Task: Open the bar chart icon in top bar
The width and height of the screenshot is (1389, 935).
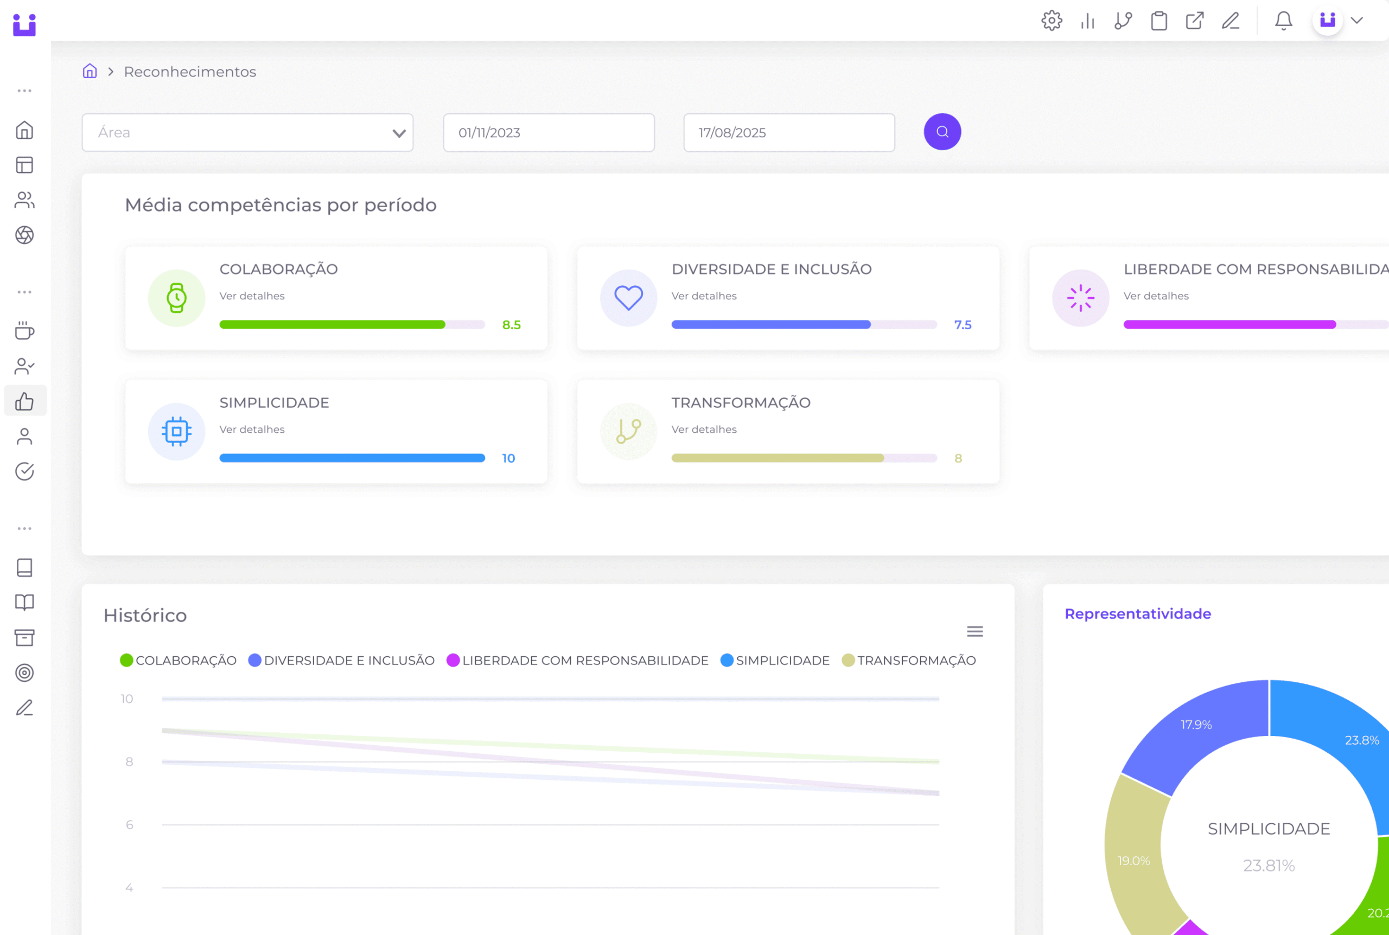Action: (1087, 21)
